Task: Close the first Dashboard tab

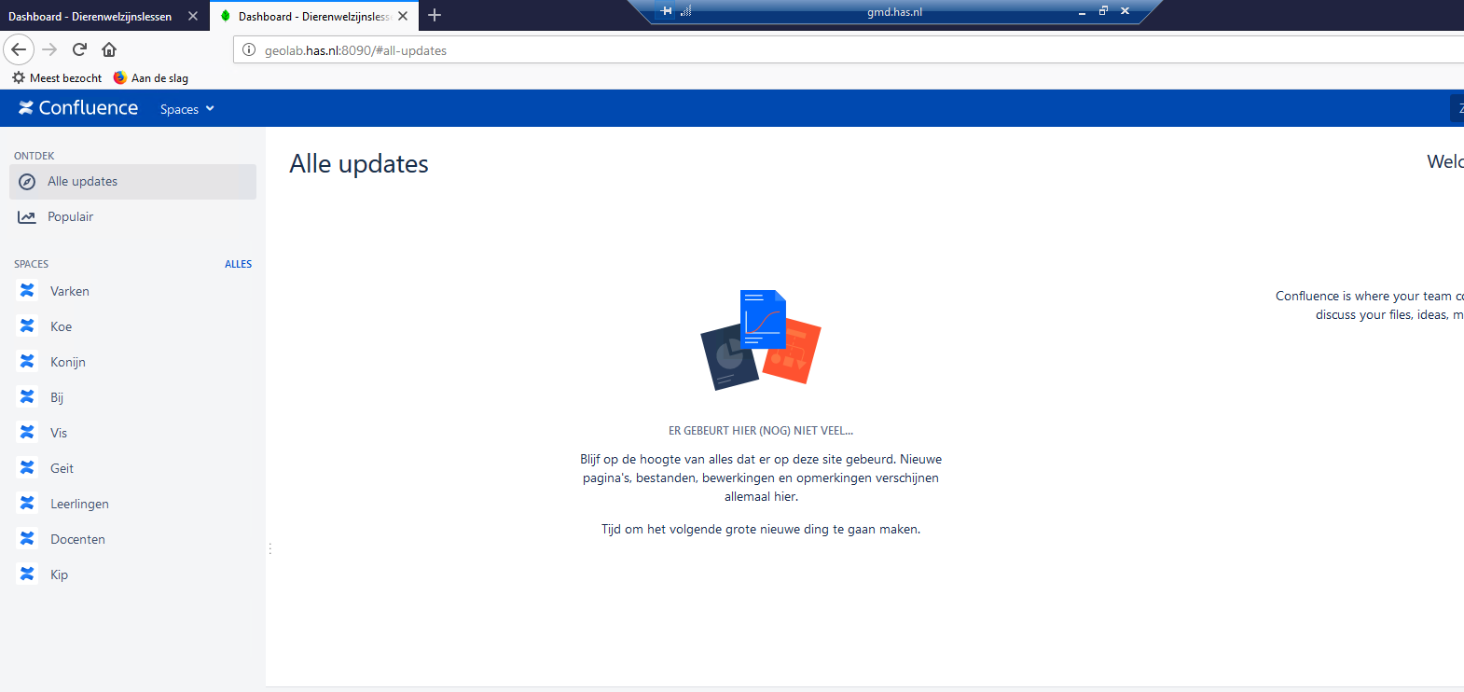Action: [x=193, y=16]
